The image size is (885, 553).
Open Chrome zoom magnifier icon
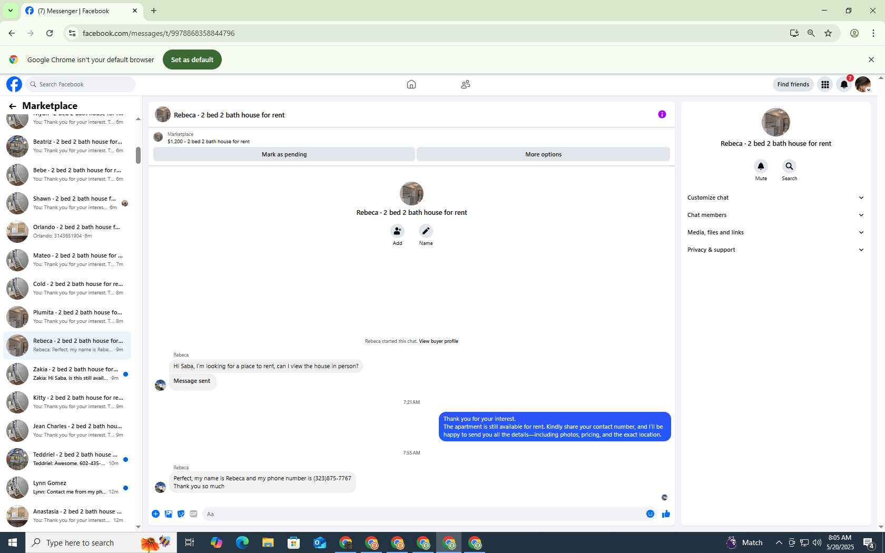coord(811,33)
